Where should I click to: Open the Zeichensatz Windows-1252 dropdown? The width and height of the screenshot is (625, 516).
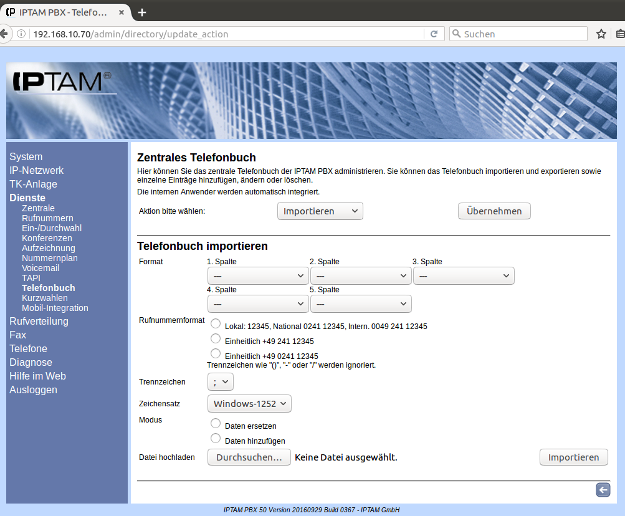click(249, 404)
